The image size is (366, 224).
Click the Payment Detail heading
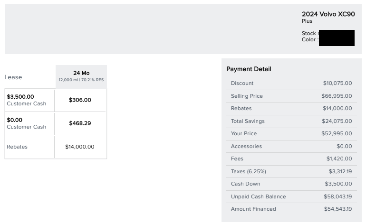[249, 69]
